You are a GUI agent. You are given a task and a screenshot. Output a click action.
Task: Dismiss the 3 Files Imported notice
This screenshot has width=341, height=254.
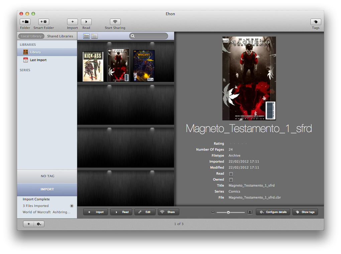72,206
